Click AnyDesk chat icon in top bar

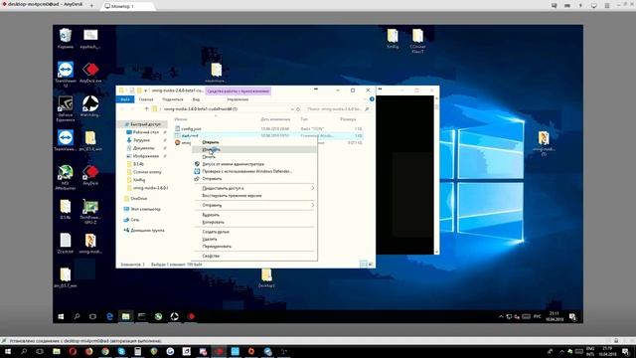pyautogui.click(x=555, y=5)
